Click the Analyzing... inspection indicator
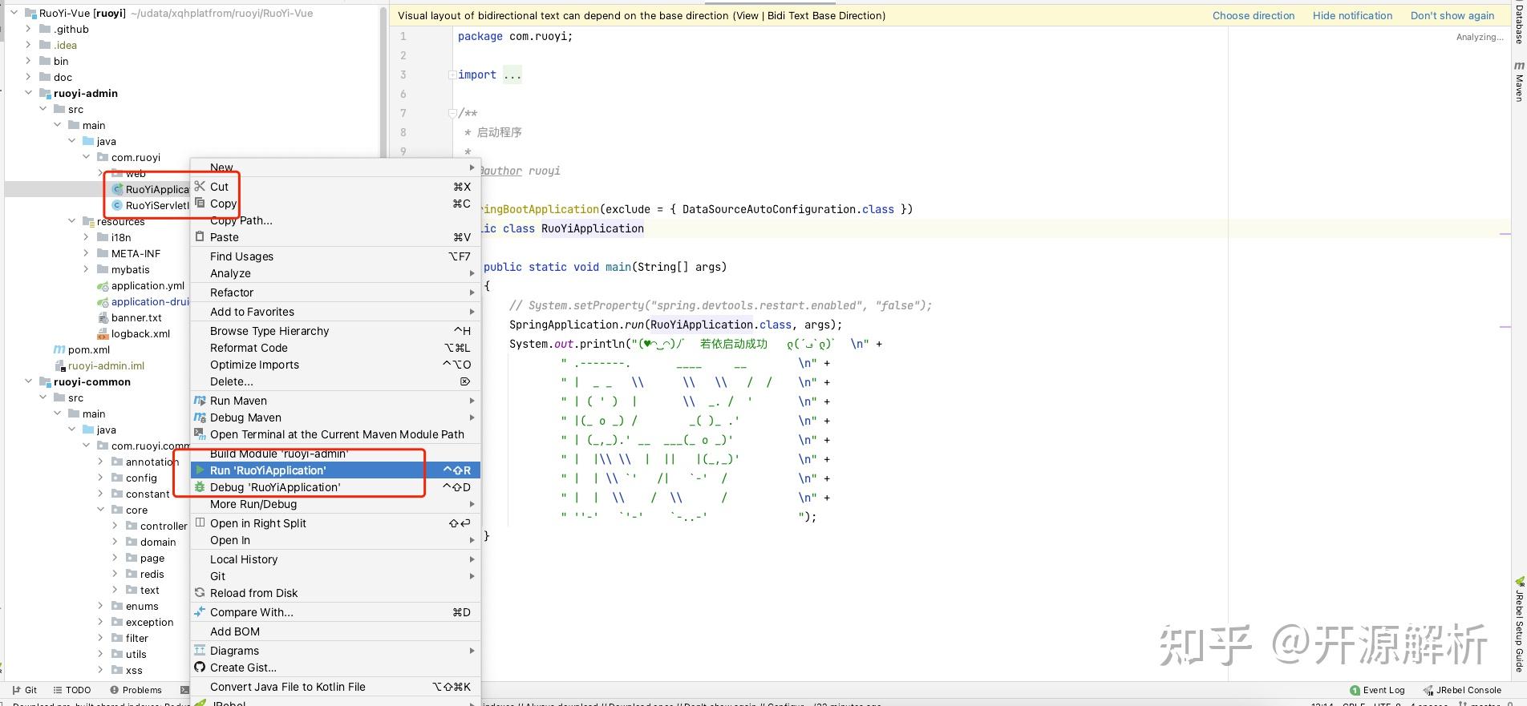 tap(1480, 37)
